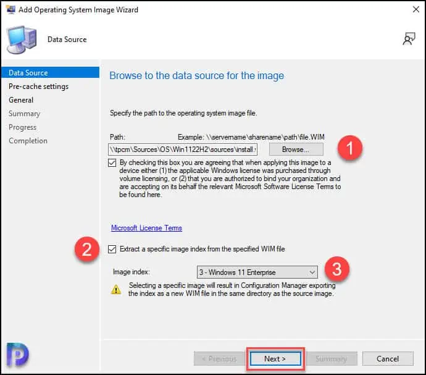This screenshot has width=426, height=375.
Task: Select the Pre-cache settings step
Action: (38, 86)
